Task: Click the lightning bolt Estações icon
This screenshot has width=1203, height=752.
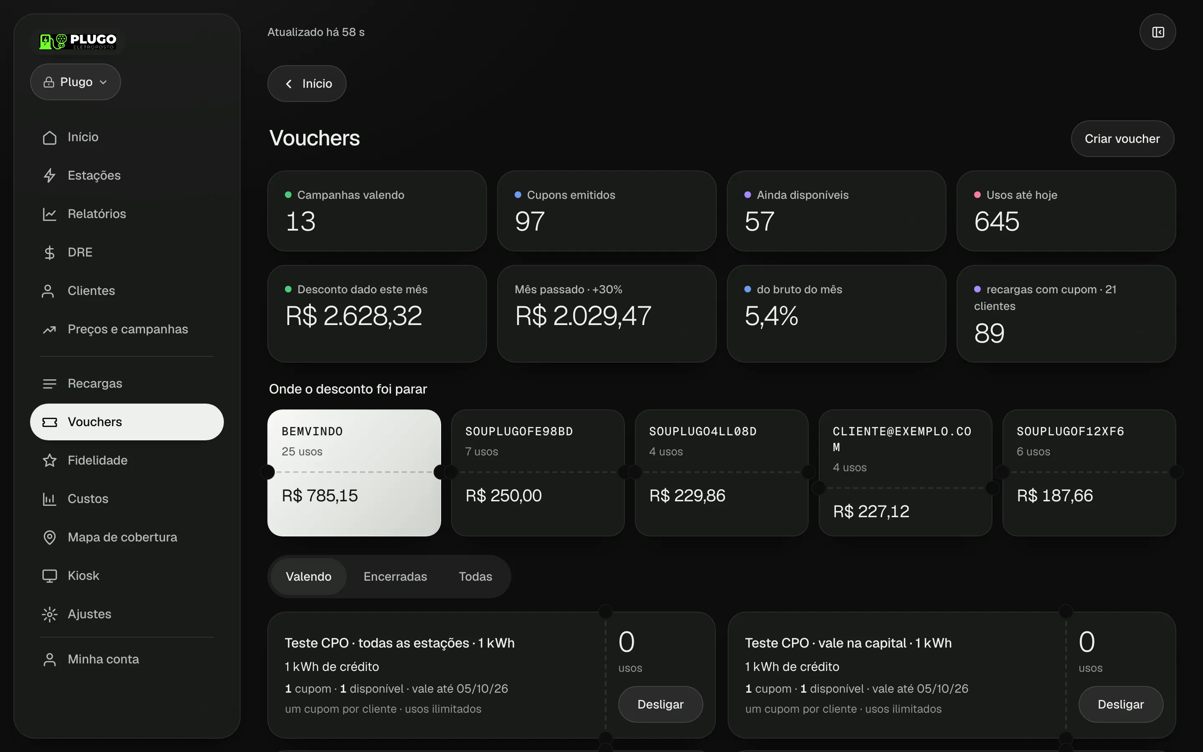Action: (x=49, y=175)
